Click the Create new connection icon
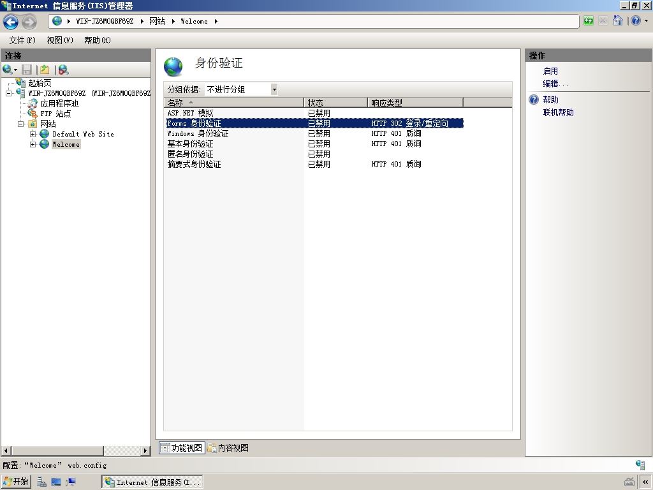 (x=7, y=70)
